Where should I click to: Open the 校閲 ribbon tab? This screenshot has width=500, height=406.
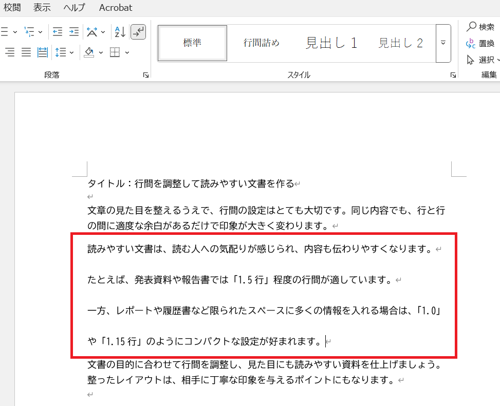coord(12,8)
